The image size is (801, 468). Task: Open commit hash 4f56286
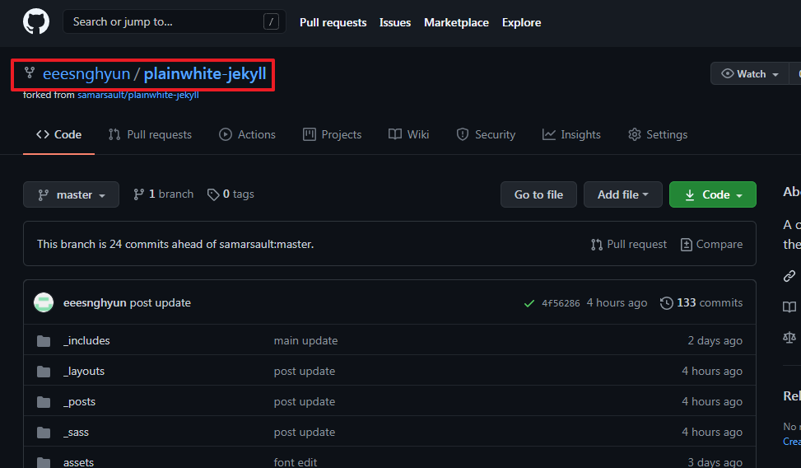click(561, 303)
